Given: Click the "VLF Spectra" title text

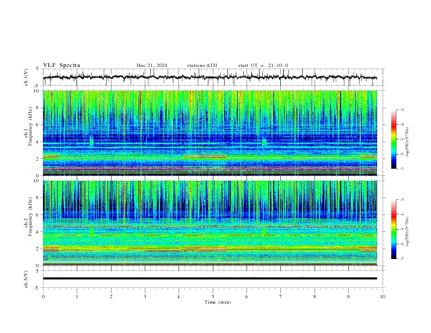Looking at the screenshot, I should [61, 65].
